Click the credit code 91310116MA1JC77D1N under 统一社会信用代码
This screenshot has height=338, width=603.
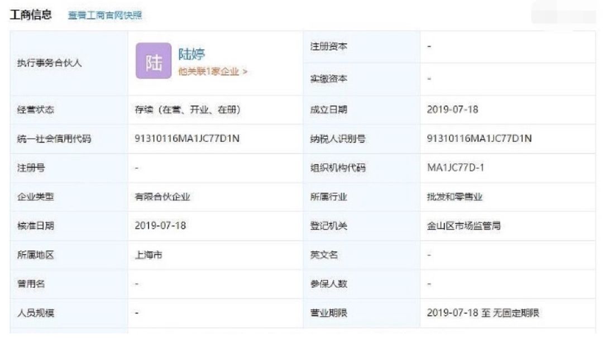tap(187, 139)
